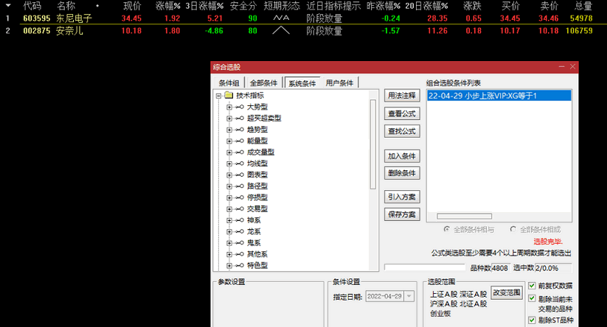Click the indicator icon beside 交易型
Viewport: 607px width, 327px height.
pyautogui.click(x=240, y=208)
